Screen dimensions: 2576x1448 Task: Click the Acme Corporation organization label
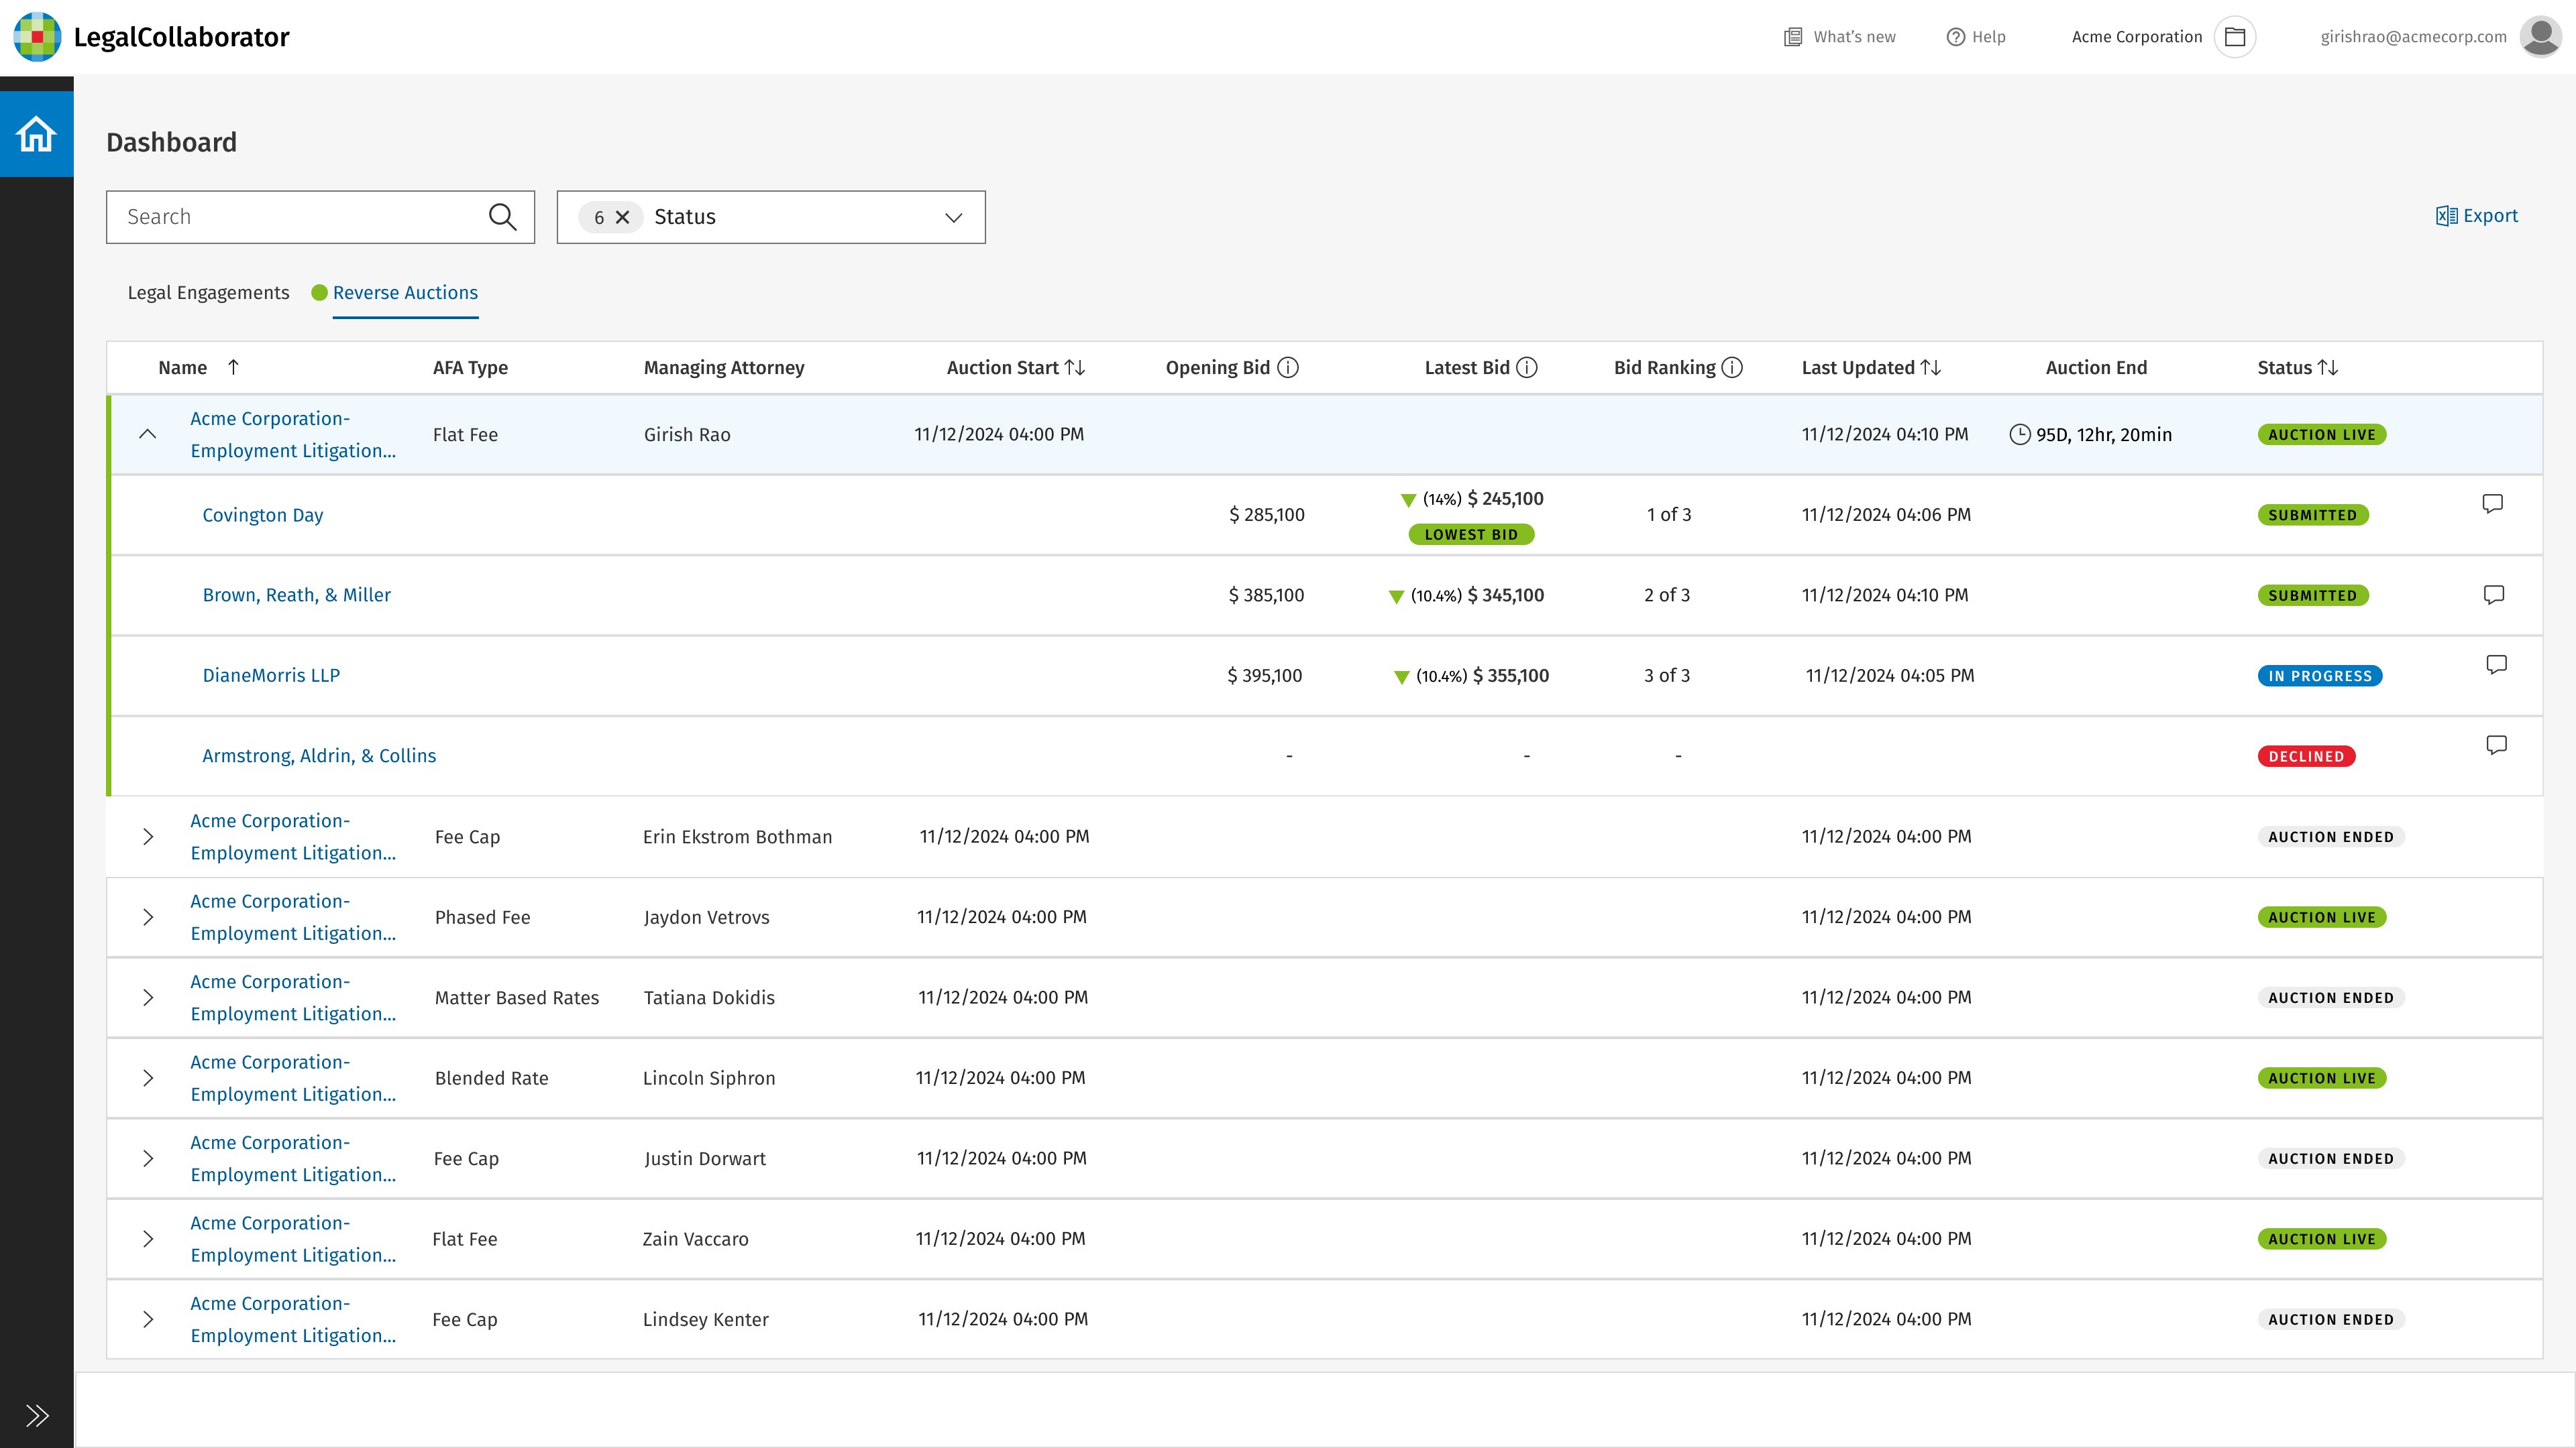pyautogui.click(x=2137, y=37)
